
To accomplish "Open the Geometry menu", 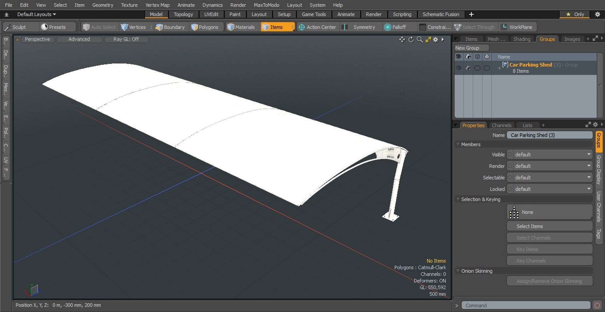I will tap(103, 5).
